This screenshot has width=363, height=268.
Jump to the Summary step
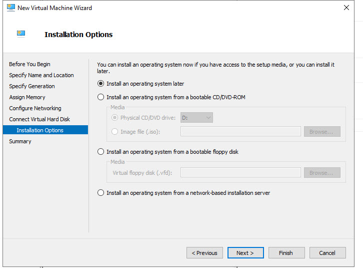coord(20,141)
